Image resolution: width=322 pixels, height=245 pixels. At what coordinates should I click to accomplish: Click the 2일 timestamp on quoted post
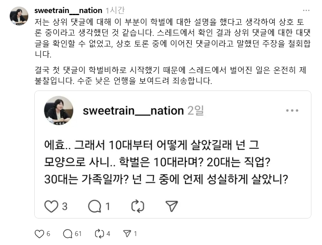pyautogui.click(x=195, y=110)
